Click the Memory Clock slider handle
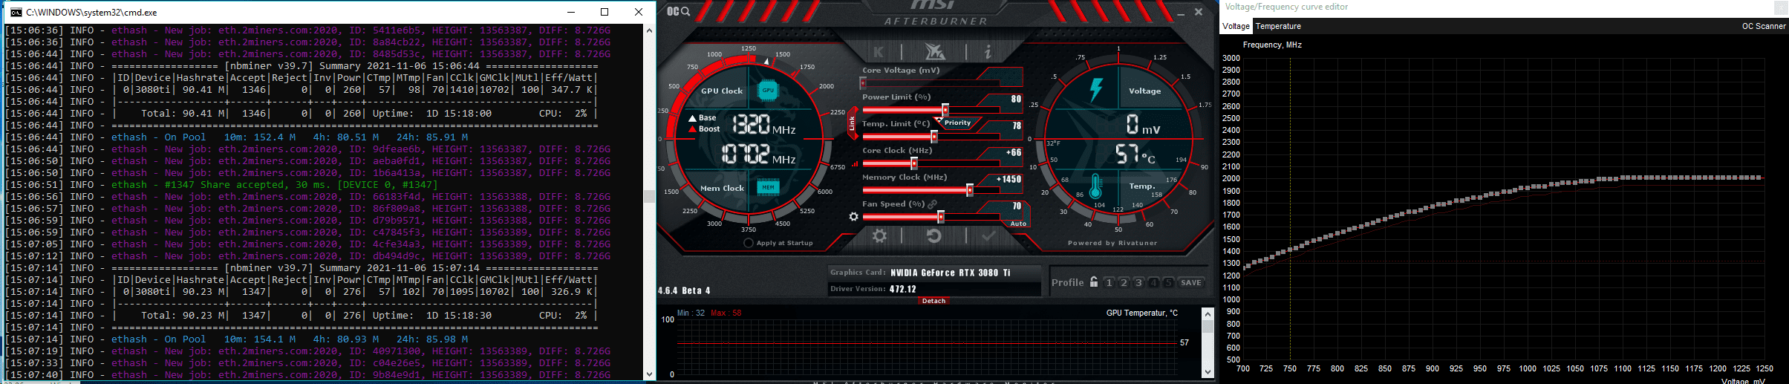The height and width of the screenshot is (384, 1789). [970, 190]
